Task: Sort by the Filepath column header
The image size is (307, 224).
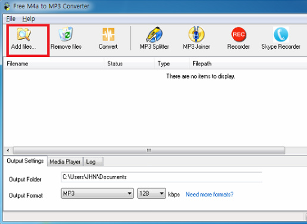Action: pos(248,64)
